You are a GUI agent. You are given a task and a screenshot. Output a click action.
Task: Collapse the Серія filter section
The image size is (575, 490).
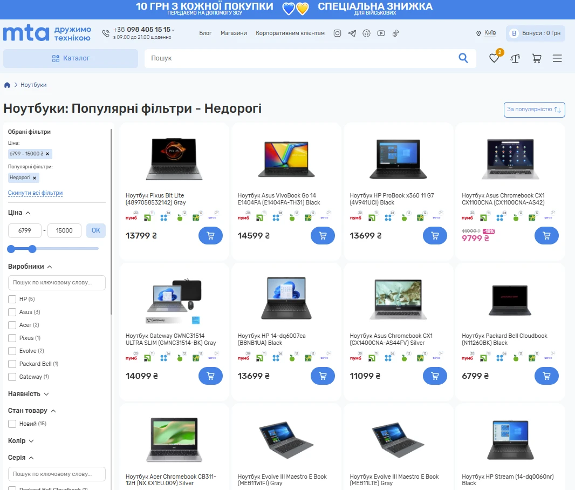pos(21,458)
